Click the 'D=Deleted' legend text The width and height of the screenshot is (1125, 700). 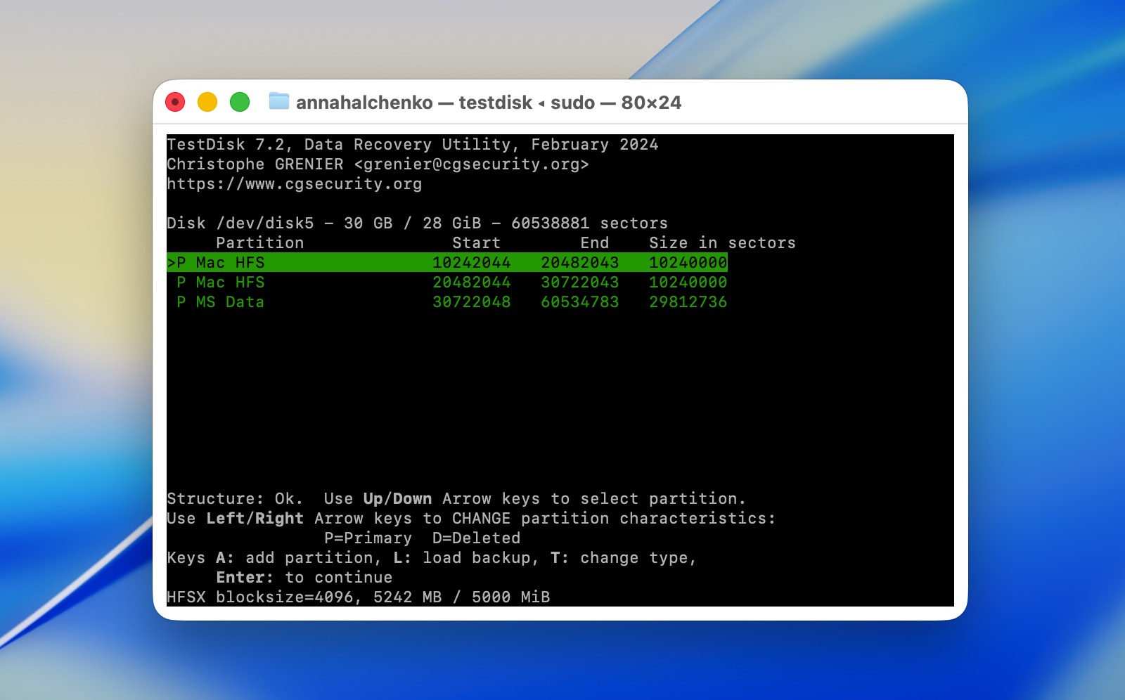tap(476, 538)
